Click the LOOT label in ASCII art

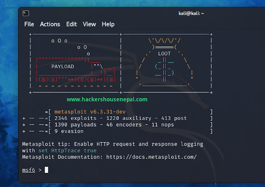[164, 54]
